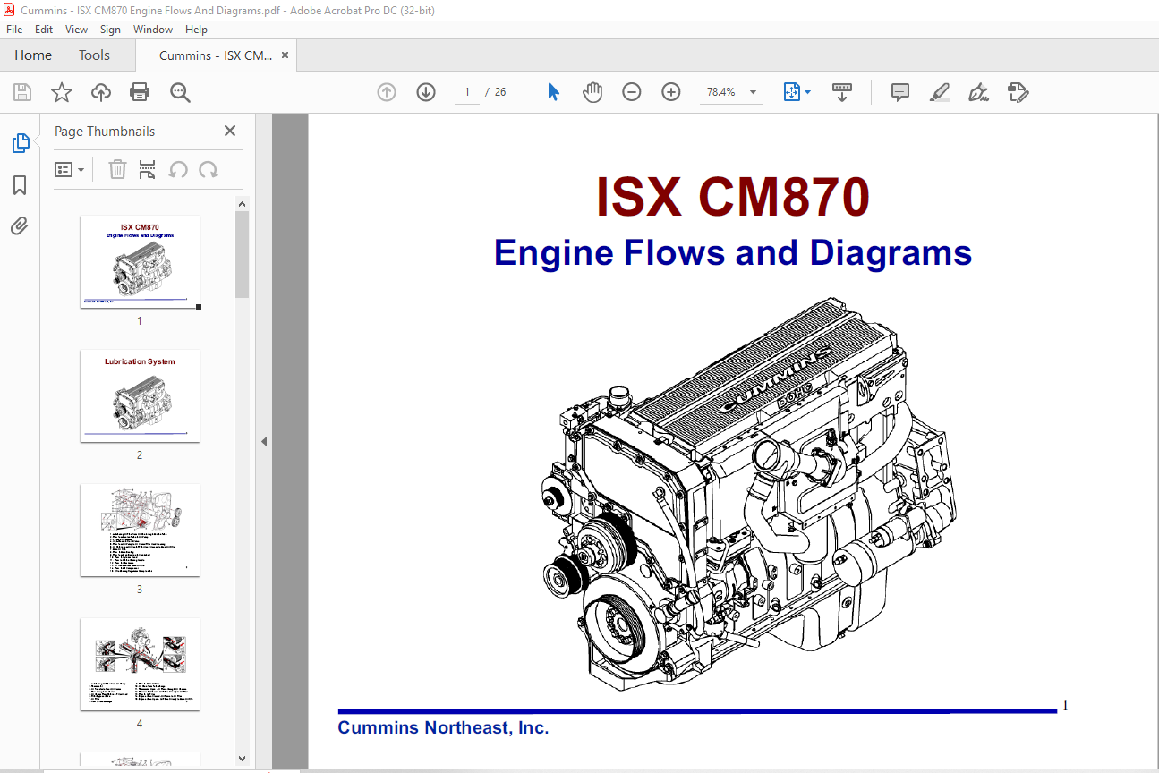Close the Cummins document tab
1159x773 pixels.
[285, 55]
